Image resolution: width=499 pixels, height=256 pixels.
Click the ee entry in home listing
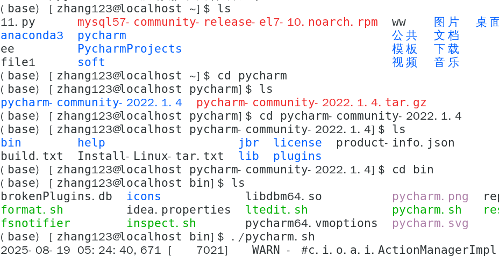pos(8,49)
